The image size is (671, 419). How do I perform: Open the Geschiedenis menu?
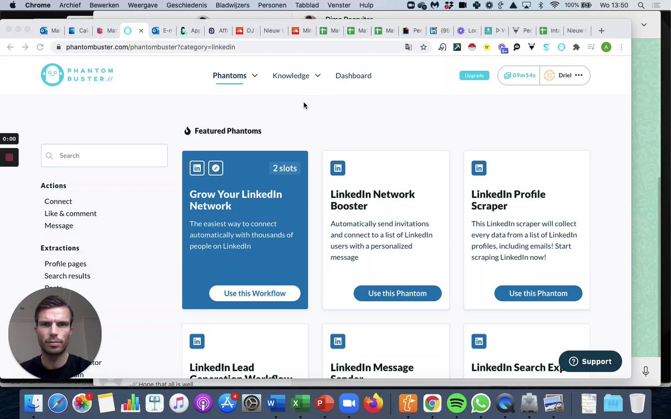187,5
